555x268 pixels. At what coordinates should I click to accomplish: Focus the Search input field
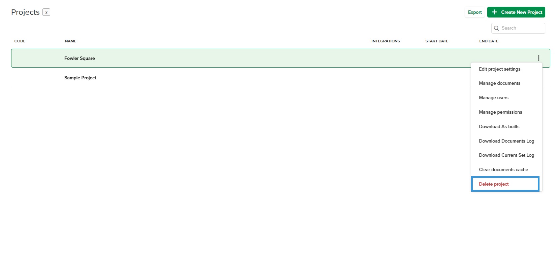(x=518, y=28)
